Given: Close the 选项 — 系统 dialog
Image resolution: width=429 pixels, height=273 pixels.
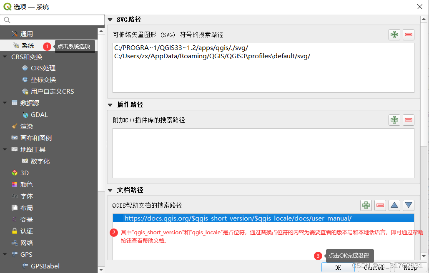Looking at the screenshot, I should tap(420, 7).
